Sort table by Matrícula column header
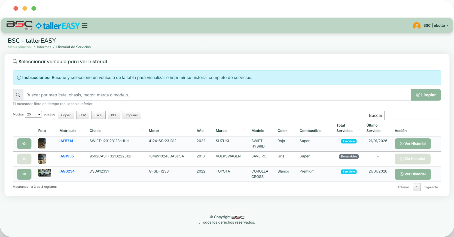 tap(67, 131)
